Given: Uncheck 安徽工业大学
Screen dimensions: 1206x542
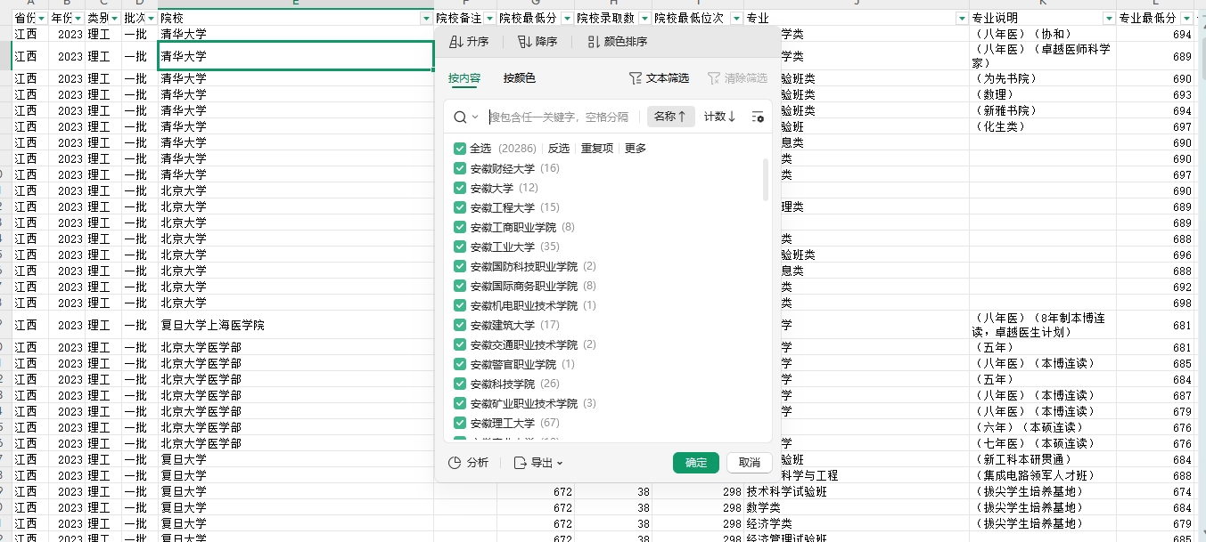Looking at the screenshot, I should (x=460, y=247).
